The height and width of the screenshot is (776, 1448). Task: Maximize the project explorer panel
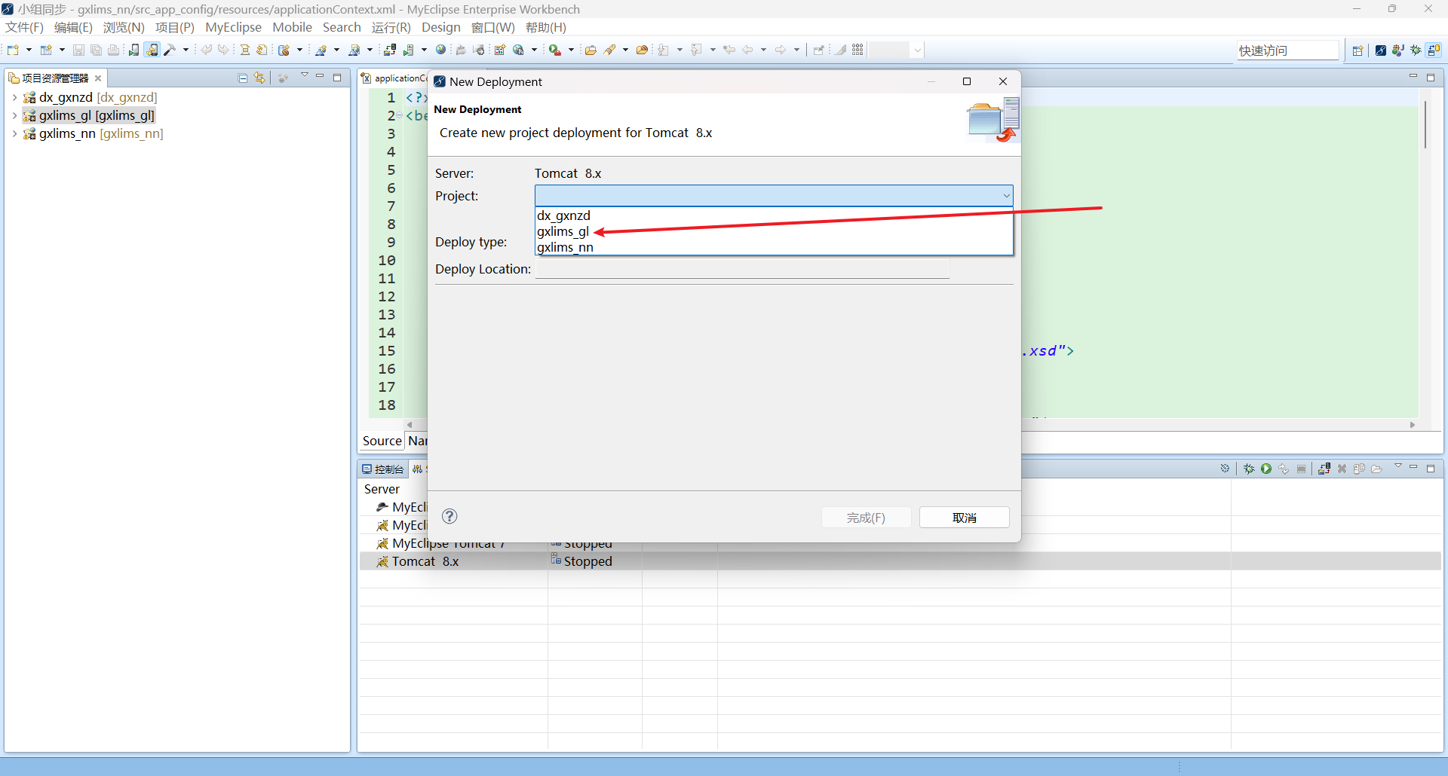click(x=337, y=77)
